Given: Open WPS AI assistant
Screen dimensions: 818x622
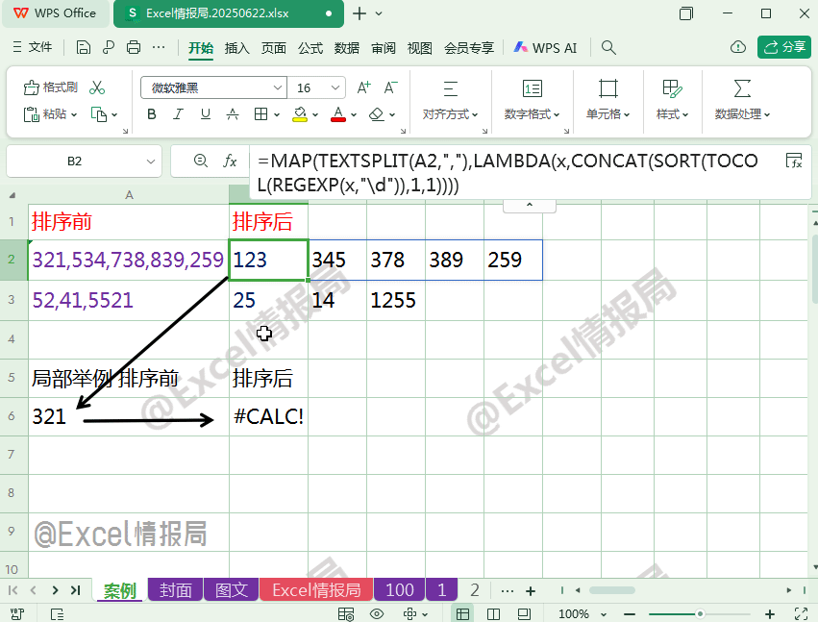Looking at the screenshot, I should tap(545, 48).
